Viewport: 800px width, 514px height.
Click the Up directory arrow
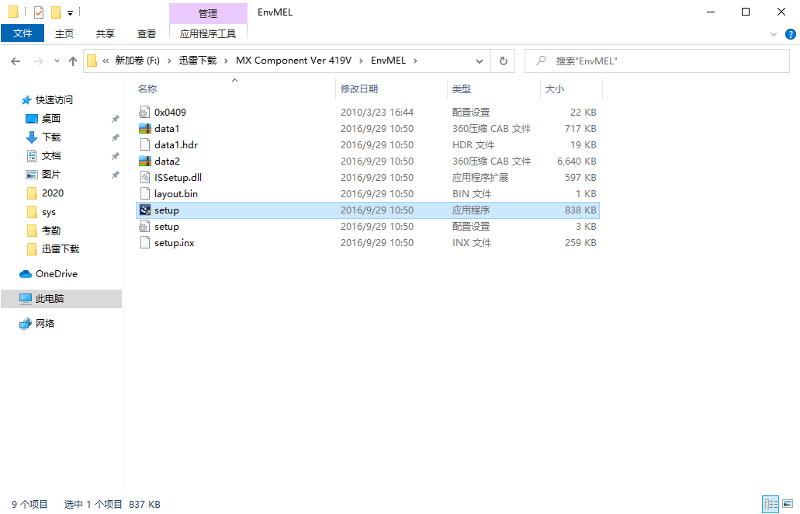pos(73,61)
